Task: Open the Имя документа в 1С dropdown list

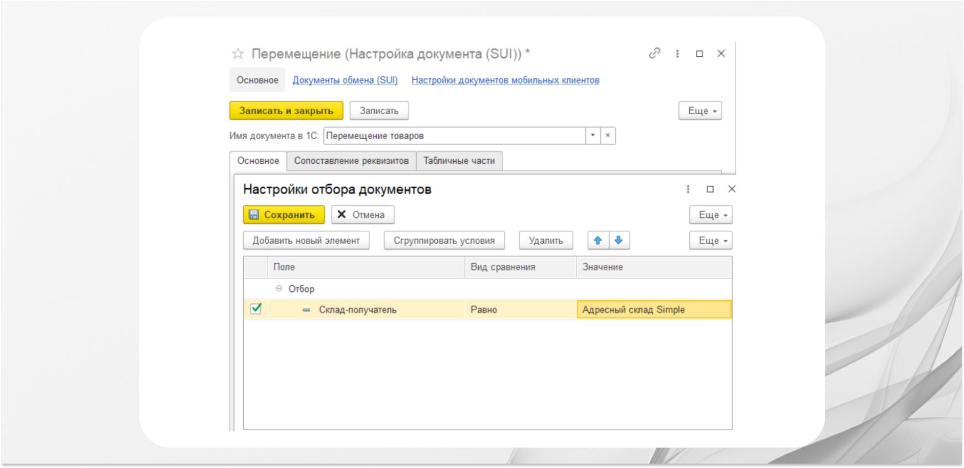Action: tap(593, 136)
